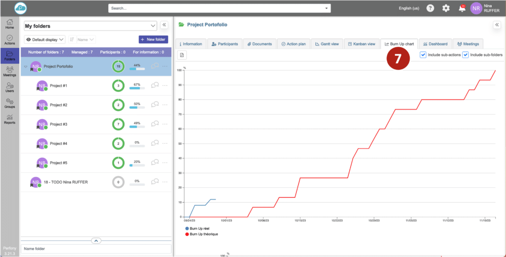The height and width of the screenshot is (257, 506).
Task: Click the help question mark icon
Action: [x=430, y=8]
